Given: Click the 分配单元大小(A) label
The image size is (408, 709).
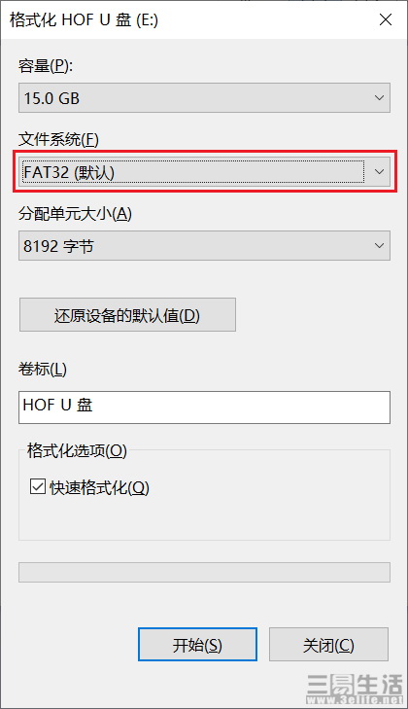Looking at the screenshot, I should point(75,213).
